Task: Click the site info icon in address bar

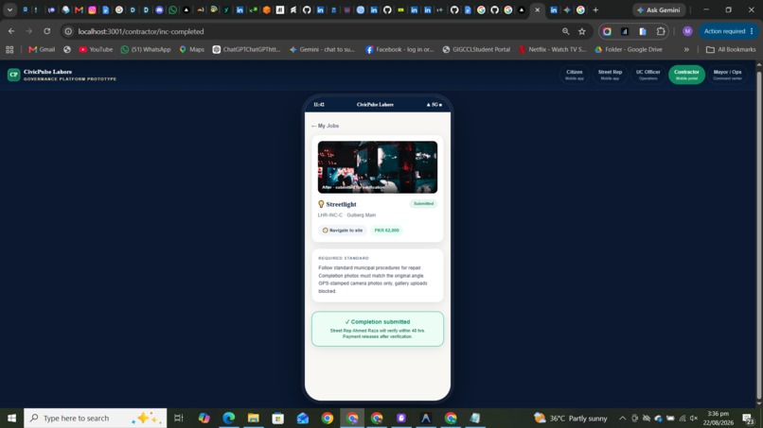Action: (x=68, y=31)
